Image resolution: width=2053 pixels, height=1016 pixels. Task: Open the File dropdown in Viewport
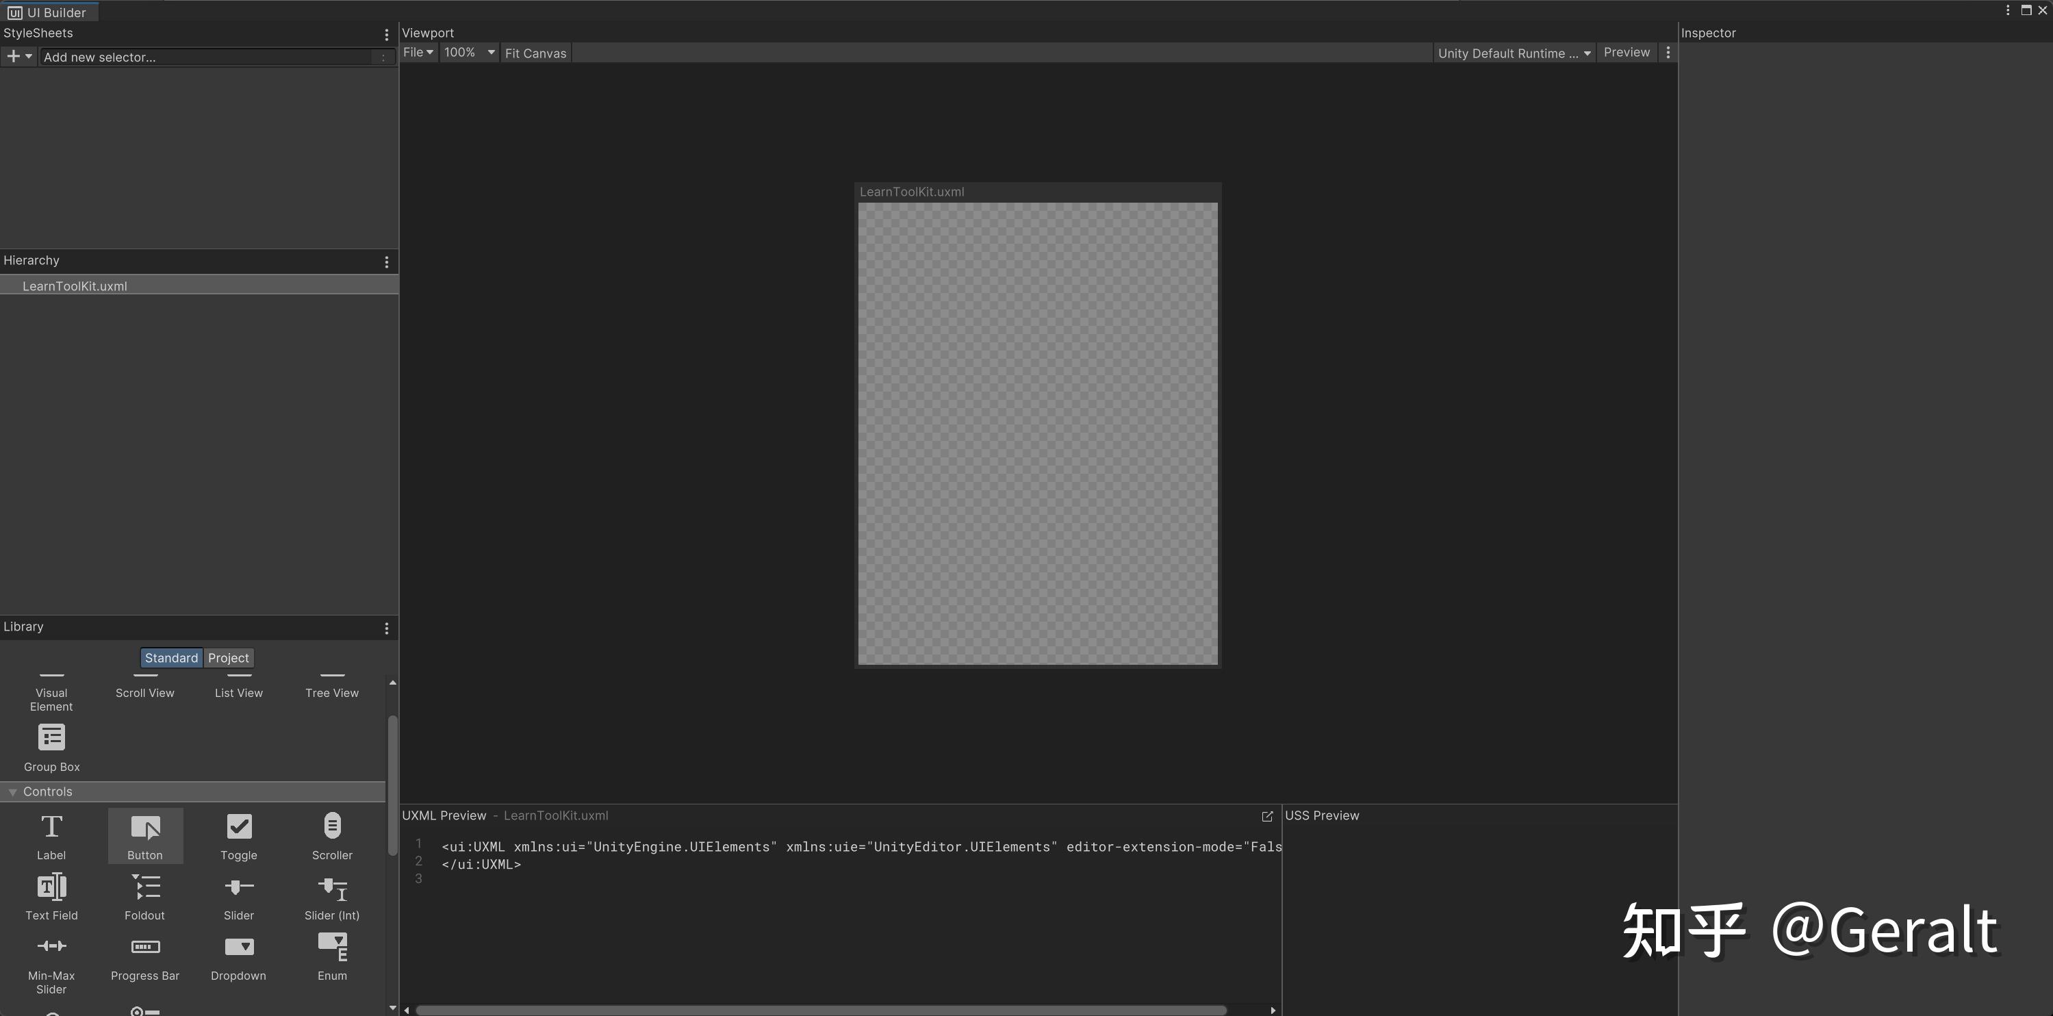click(418, 53)
